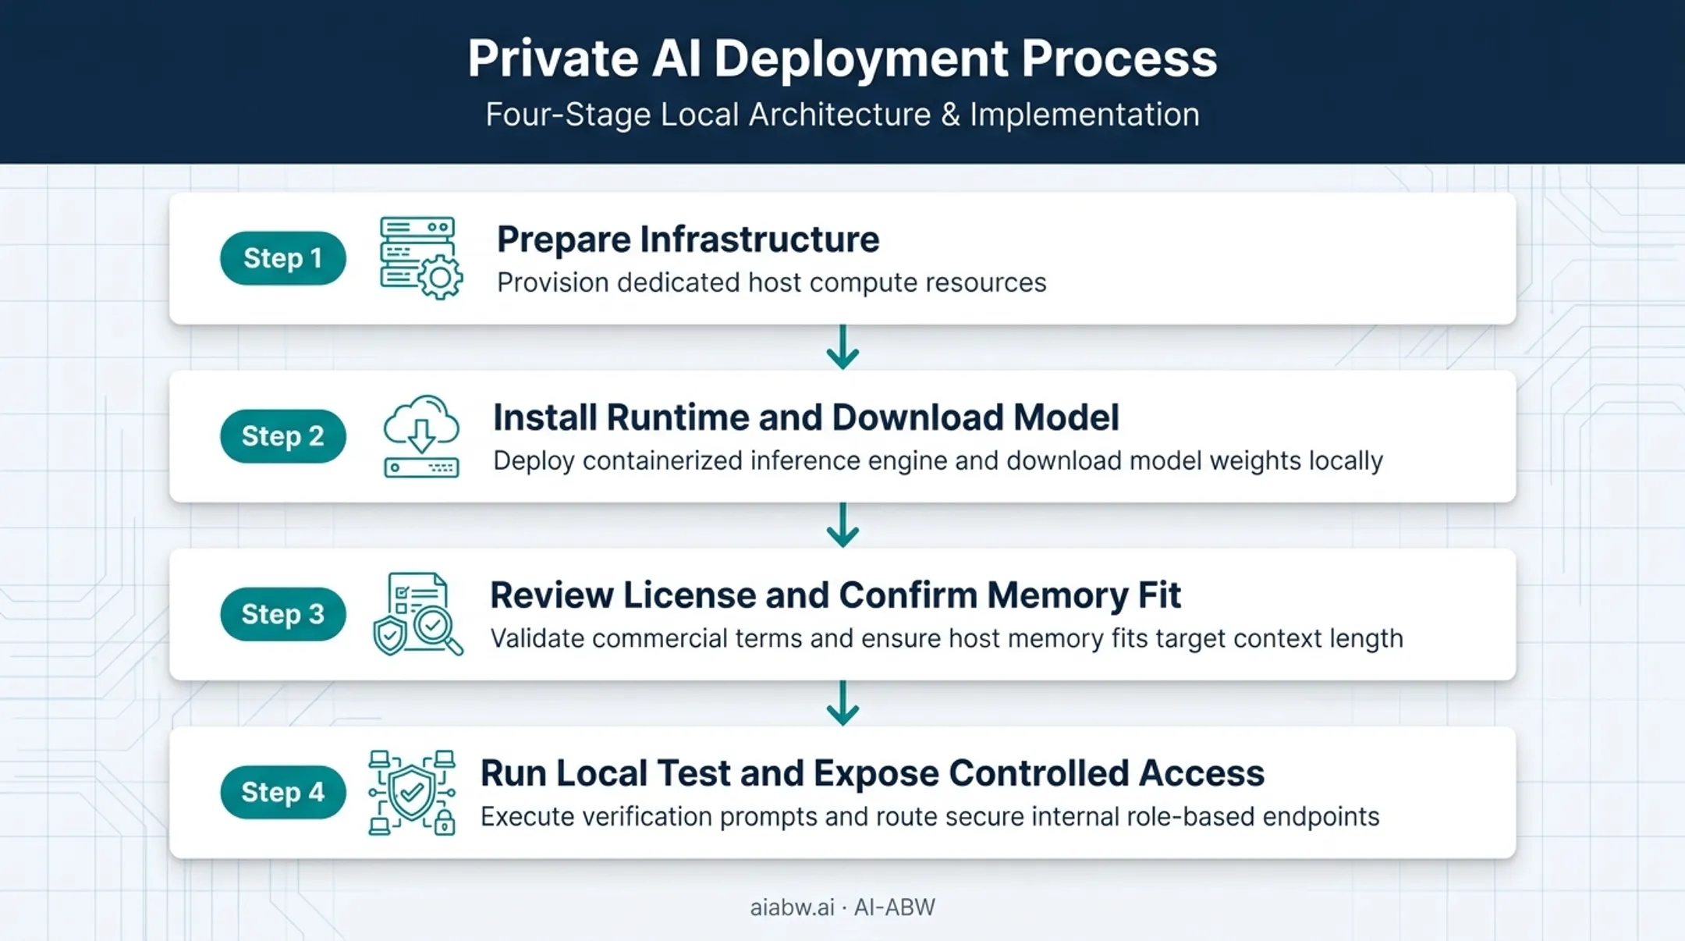The image size is (1685, 941).
Task: Select the Step 4 badge
Action: coord(282,792)
